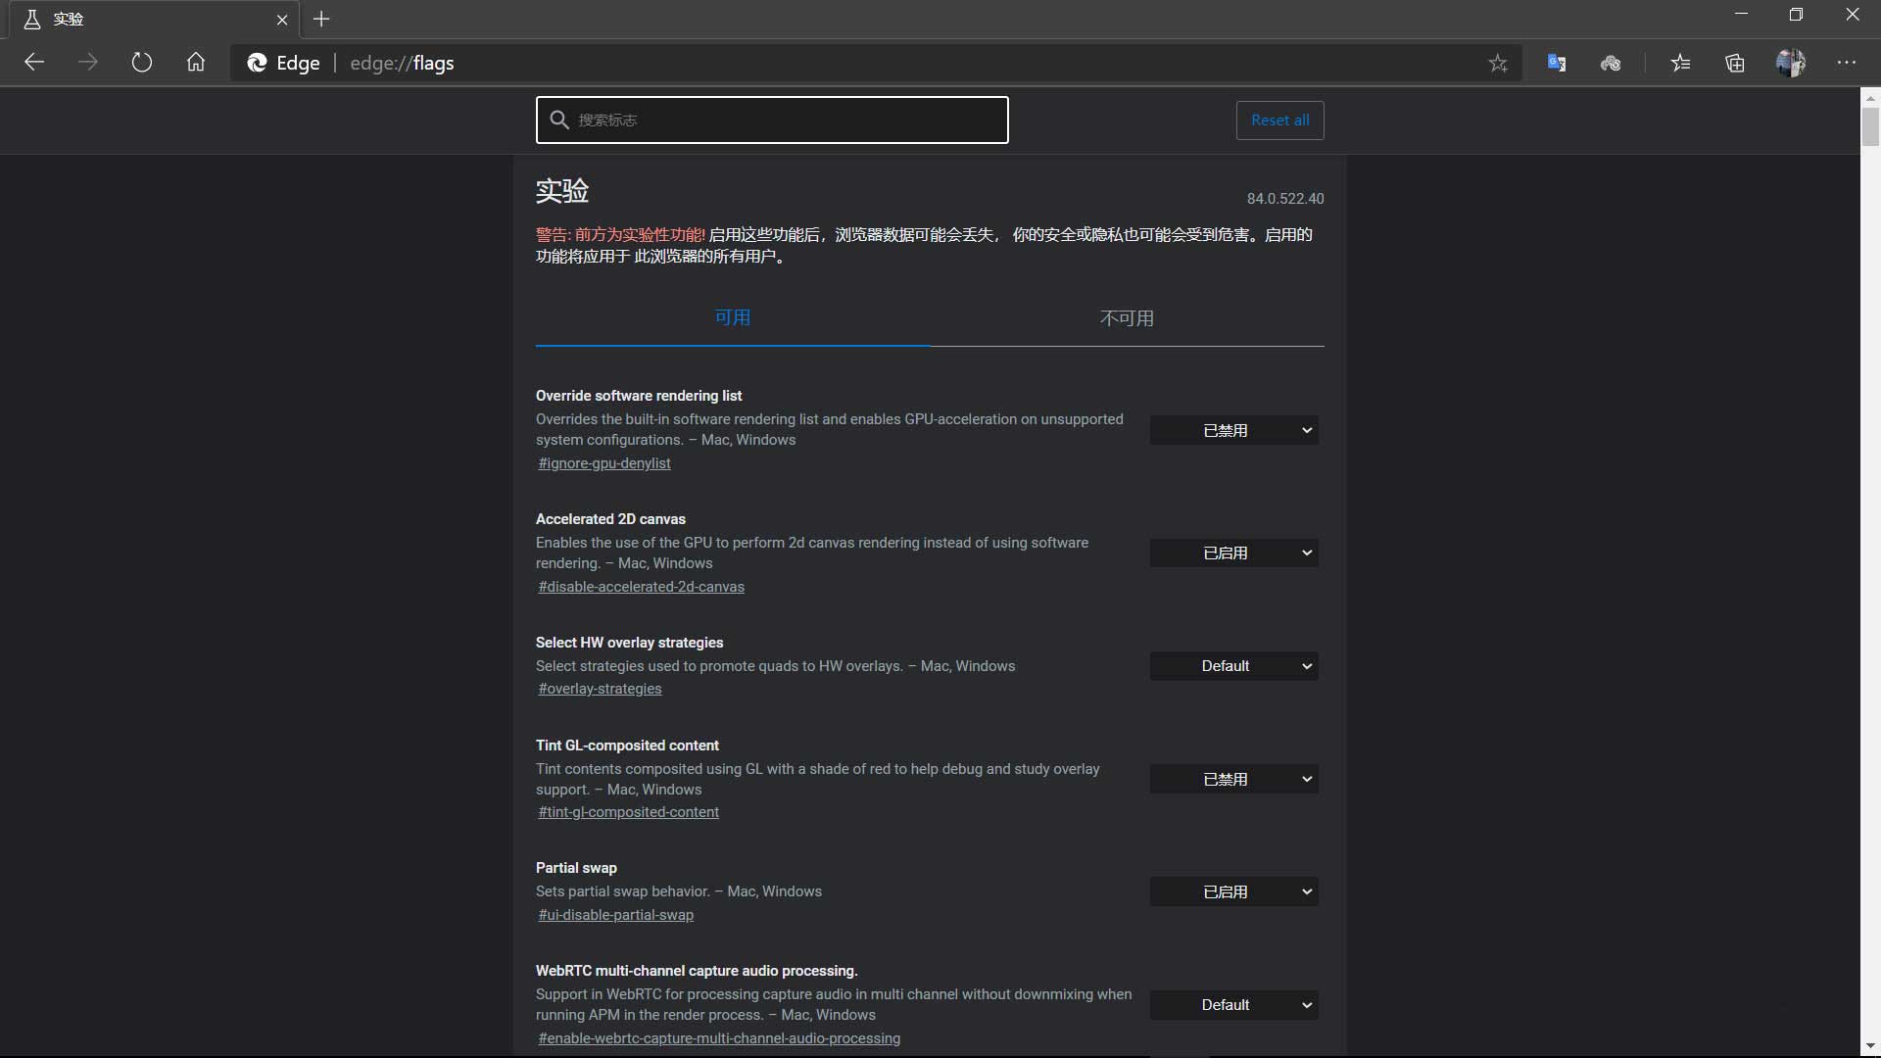Expand Override software rendering list dropdown
Screen dimensions: 1881x1058
click(1233, 430)
